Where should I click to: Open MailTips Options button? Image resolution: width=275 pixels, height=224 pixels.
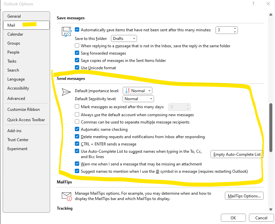(244, 196)
